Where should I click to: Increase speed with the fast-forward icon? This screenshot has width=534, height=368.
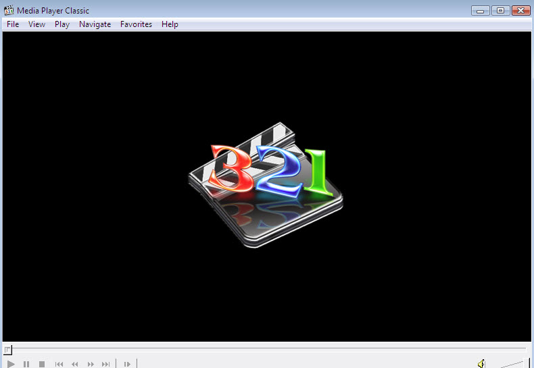click(x=91, y=364)
